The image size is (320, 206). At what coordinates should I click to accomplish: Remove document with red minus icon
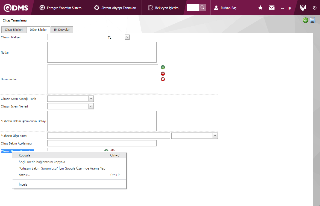pos(163,74)
